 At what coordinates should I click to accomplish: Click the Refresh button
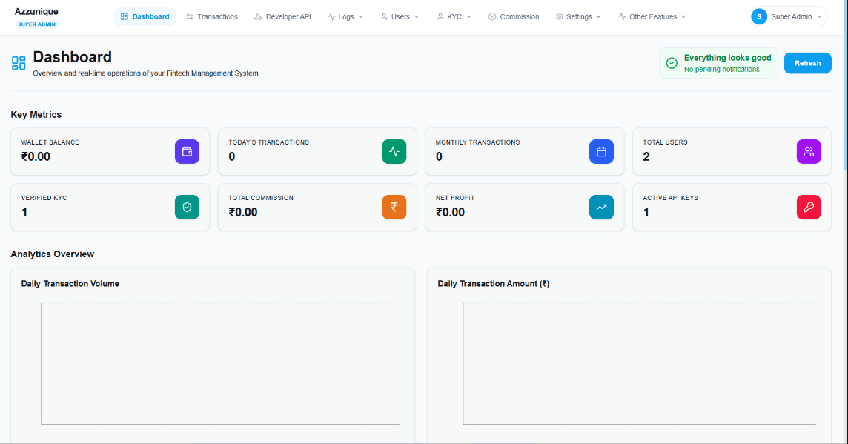point(807,63)
